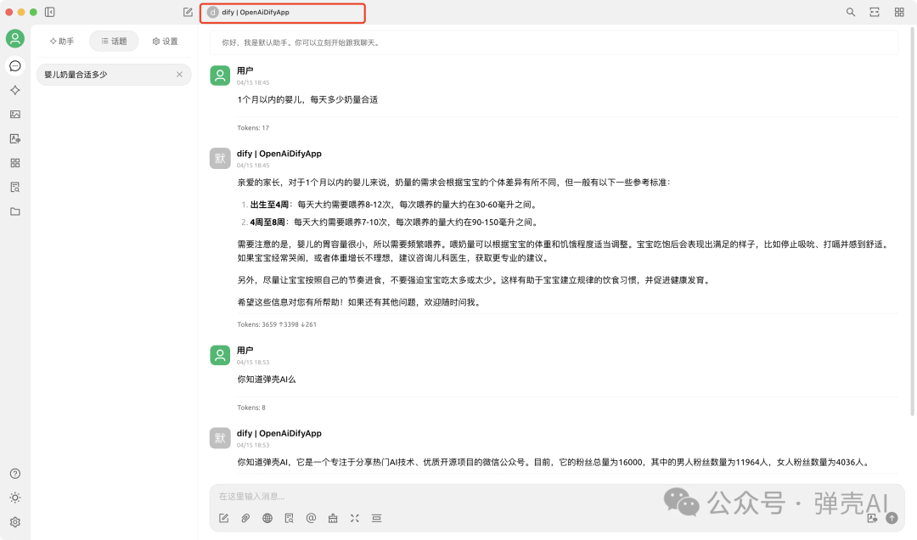
Task: Click the 'dify | OpenAiDifyApp' name on the last reply
Action: coord(279,434)
